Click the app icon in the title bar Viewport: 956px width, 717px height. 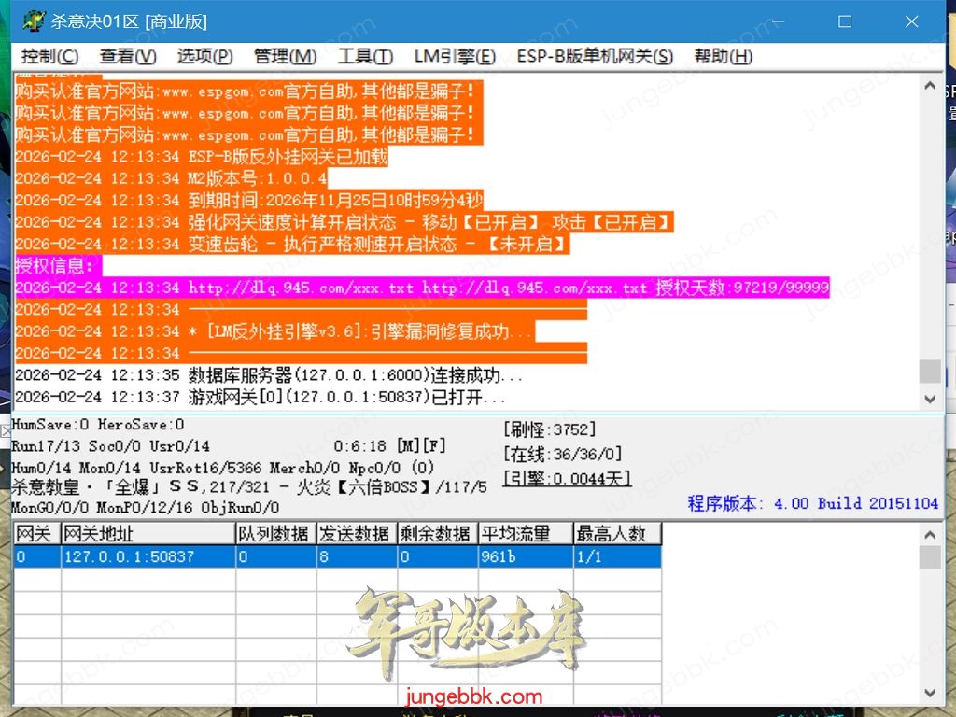[x=34, y=21]
